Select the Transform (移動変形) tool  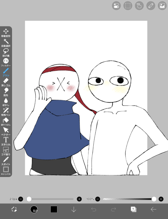pos(6,33)
